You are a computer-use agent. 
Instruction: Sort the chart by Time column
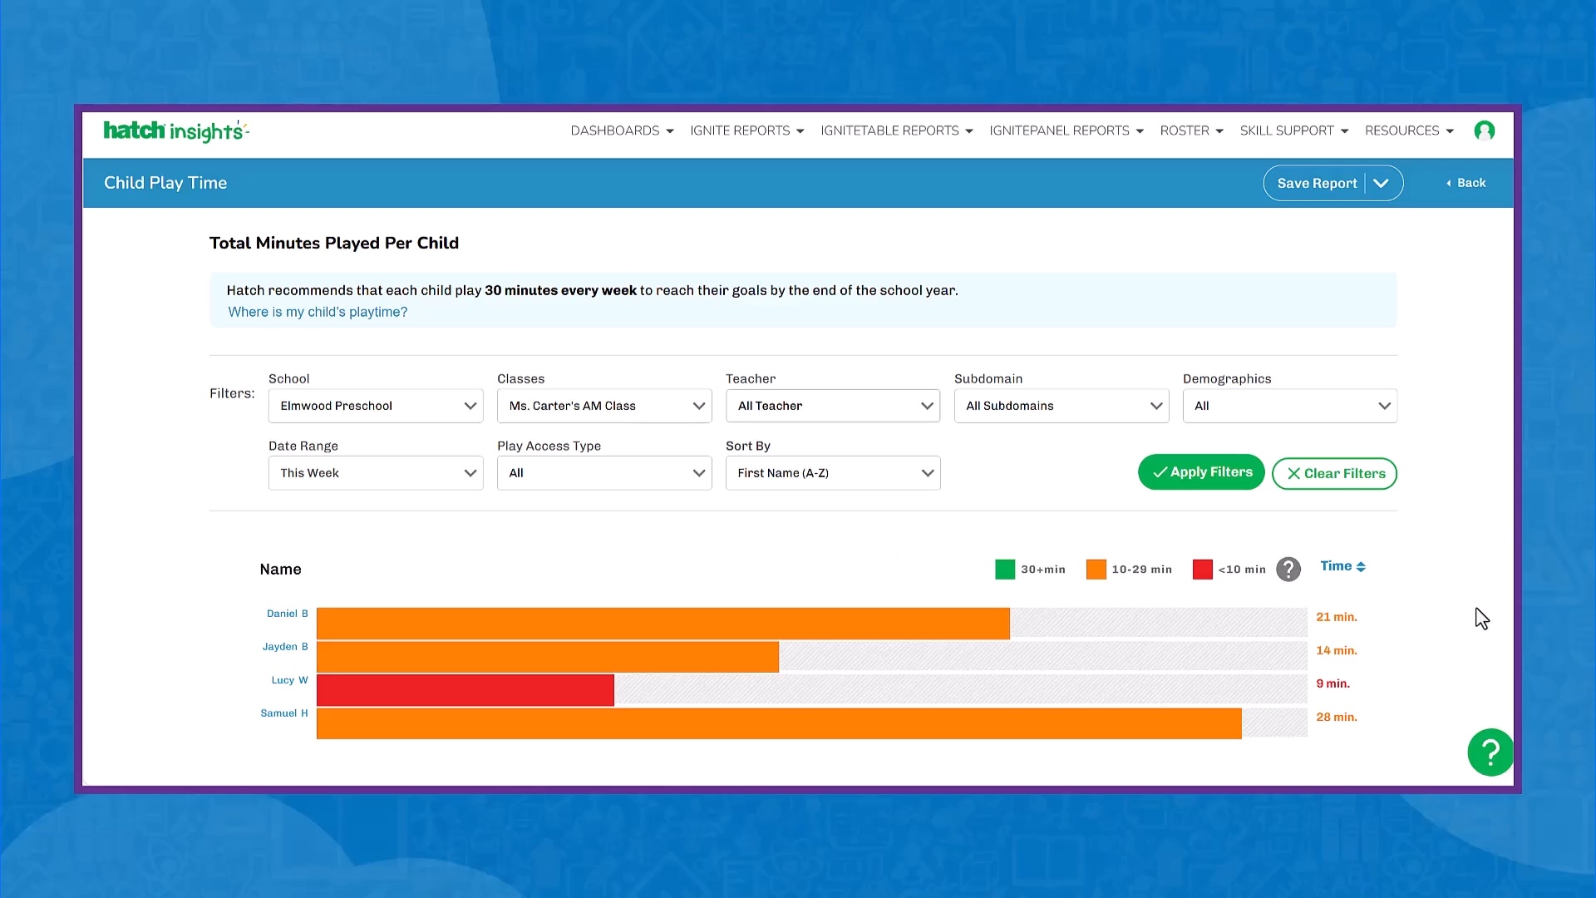[1342, 566]
